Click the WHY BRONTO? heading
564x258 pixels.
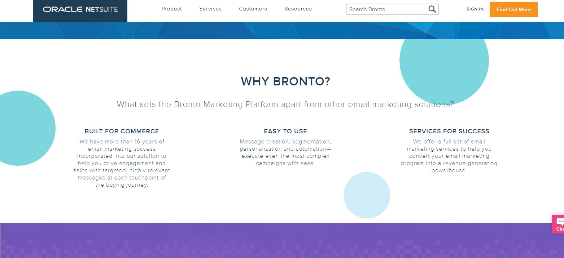[285, 81]
